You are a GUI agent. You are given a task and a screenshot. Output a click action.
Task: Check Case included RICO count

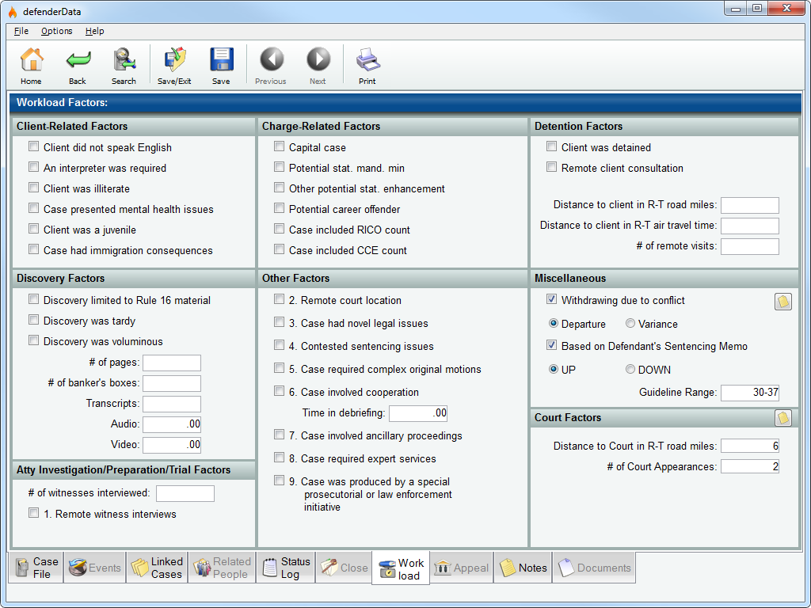point(280,229)
